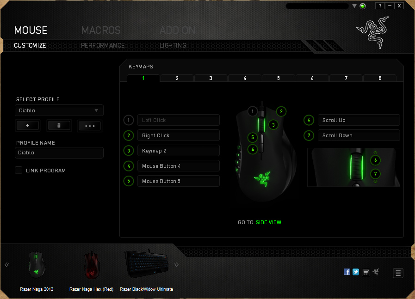Select keymap tab 5
This screenshot has height=299, width=415.
pos(279,78)
